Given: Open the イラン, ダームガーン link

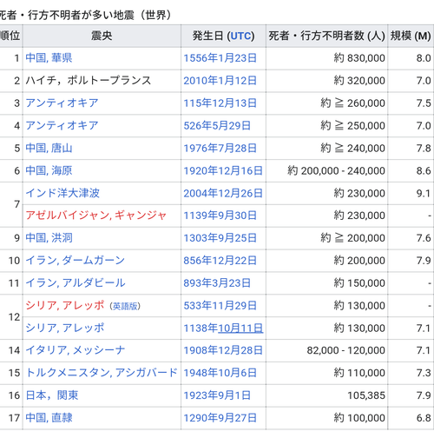Looking at the screenshot, I should 76,261.
